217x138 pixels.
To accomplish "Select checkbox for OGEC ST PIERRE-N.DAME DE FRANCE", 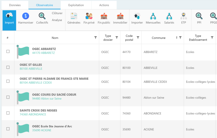I will tap(8, 81).
